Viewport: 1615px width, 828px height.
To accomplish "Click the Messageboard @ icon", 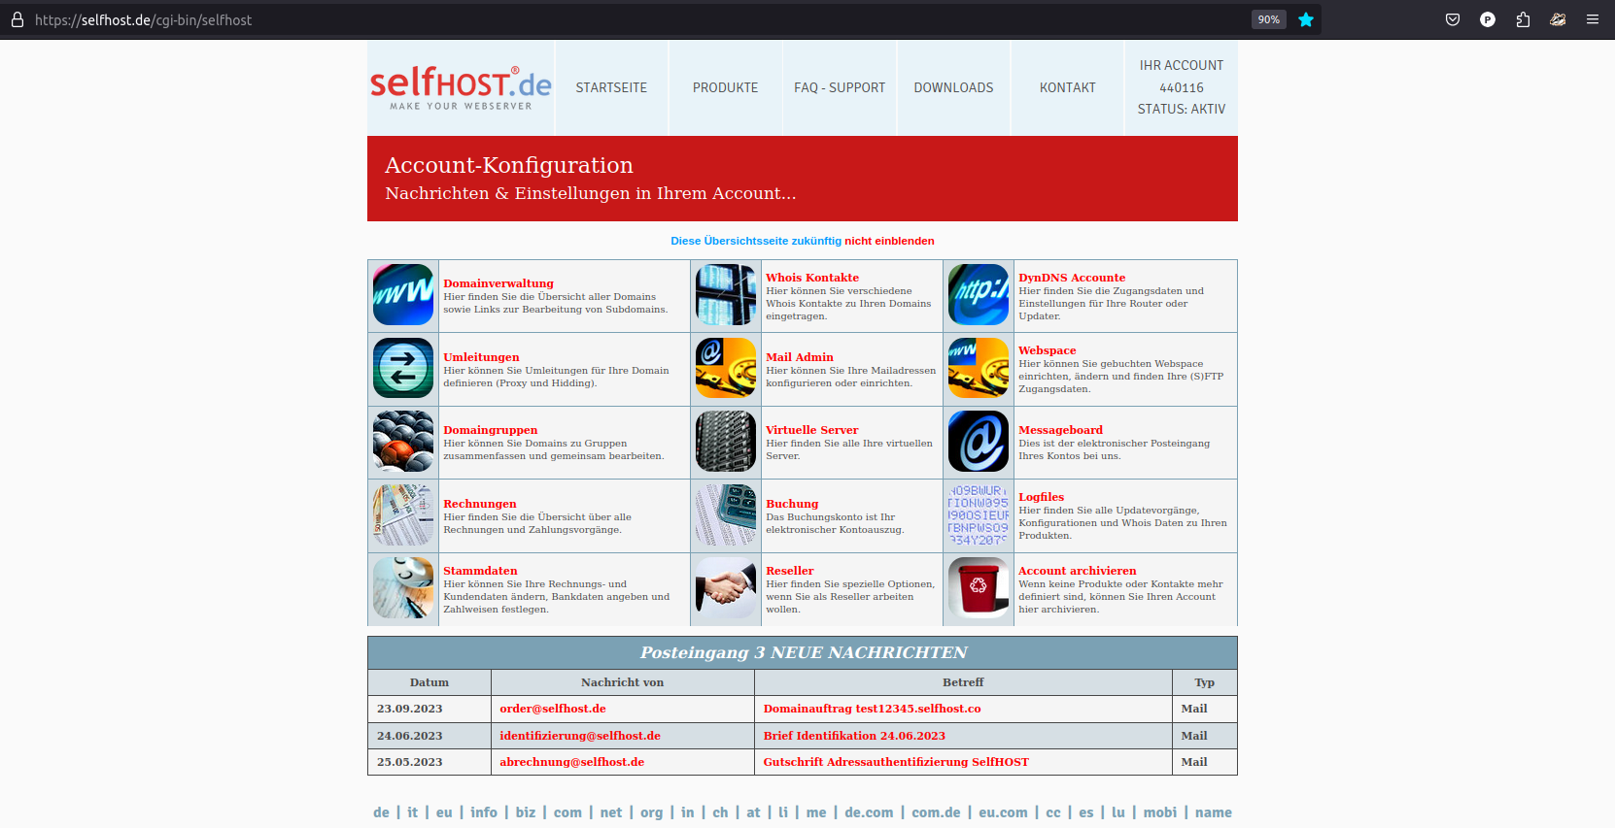I will (x=978, y=442).
